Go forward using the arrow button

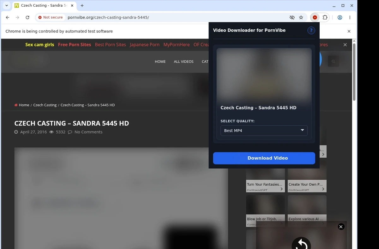17,17
